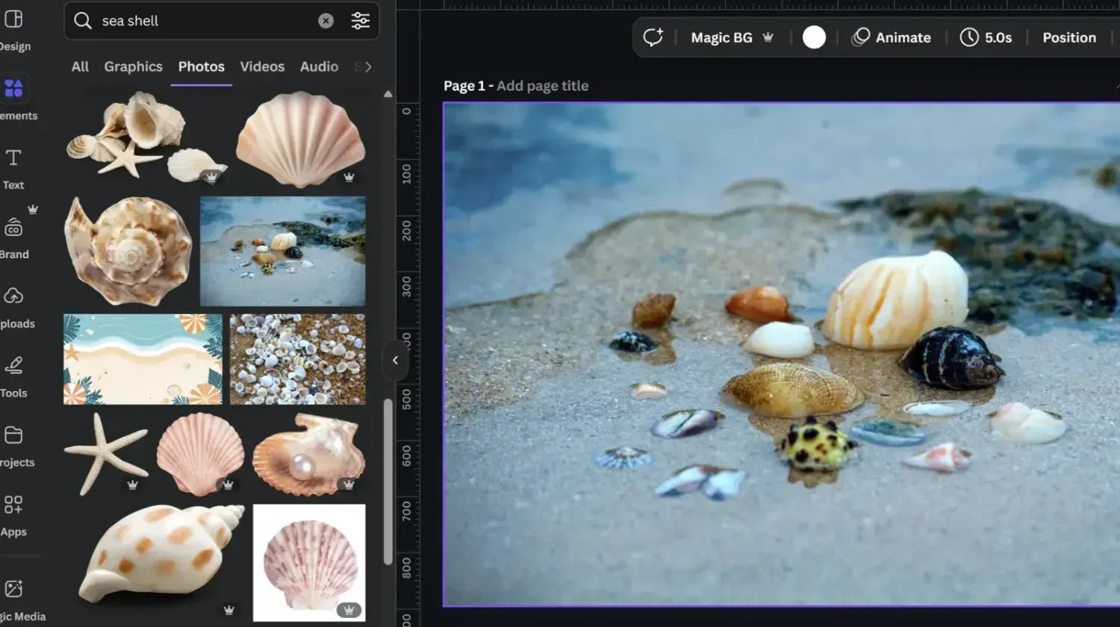Open the Position options
This screenshot has height=627, width=1120.
[x=1069, y=37]
